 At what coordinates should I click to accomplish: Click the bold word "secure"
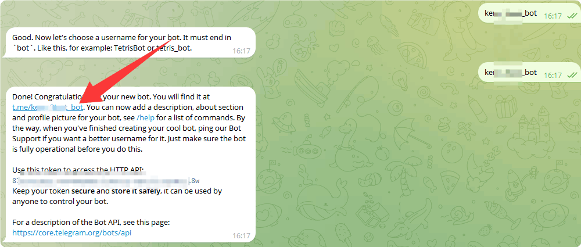coord(83,191)
